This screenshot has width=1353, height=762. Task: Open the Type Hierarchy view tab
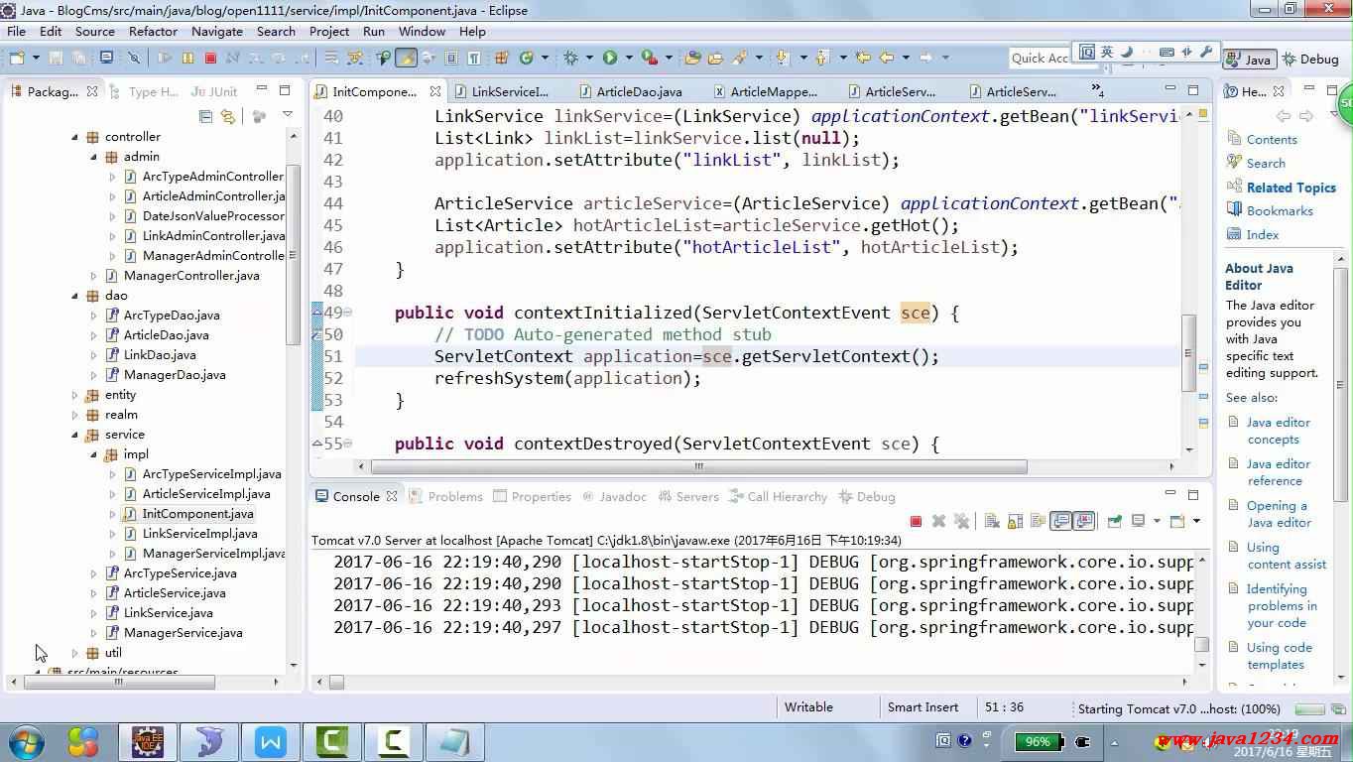144,91
